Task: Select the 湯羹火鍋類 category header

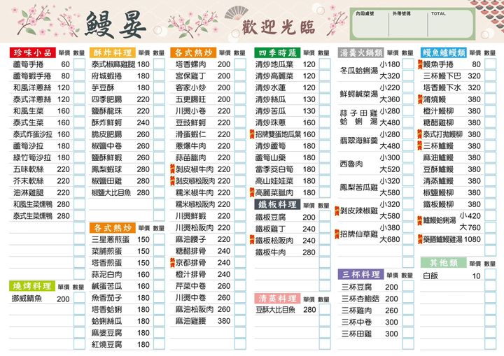Action: coord(361,52)
